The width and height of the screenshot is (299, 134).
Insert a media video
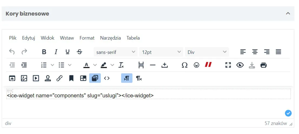[36, 78]
